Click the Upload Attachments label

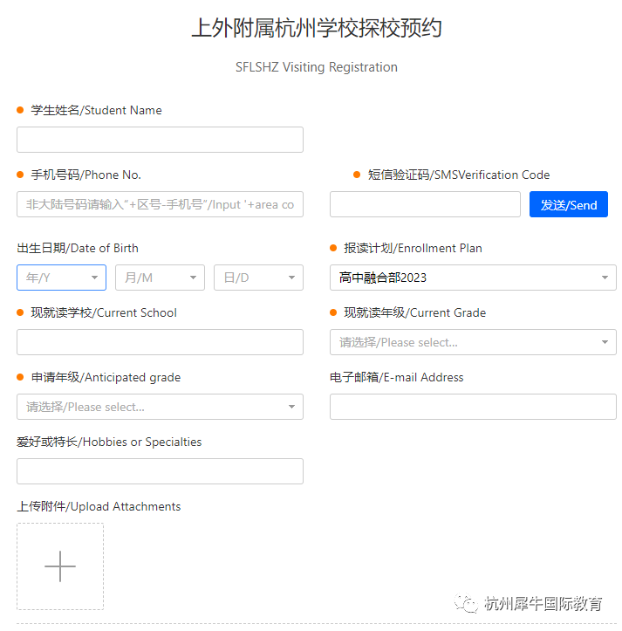[x=99, y=506]
